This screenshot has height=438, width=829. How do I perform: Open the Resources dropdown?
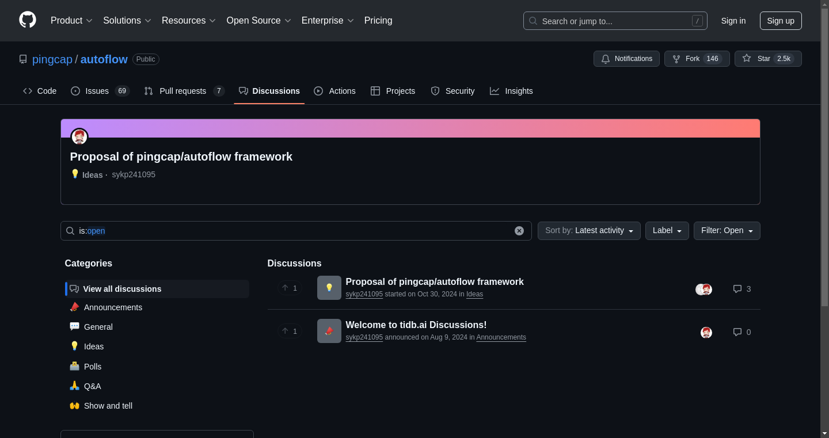[x=189, y=21]
